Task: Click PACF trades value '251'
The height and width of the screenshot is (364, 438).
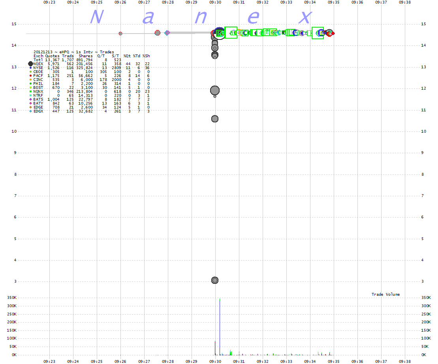Action: coord(70,76)
